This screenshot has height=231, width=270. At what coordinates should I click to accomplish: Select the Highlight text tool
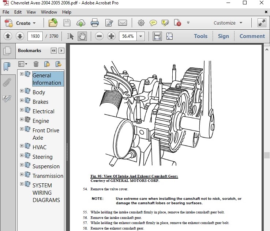(165, 23)
